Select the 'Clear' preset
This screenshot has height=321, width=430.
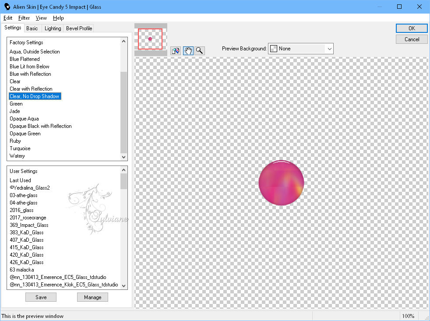click(x=15, y=81)
